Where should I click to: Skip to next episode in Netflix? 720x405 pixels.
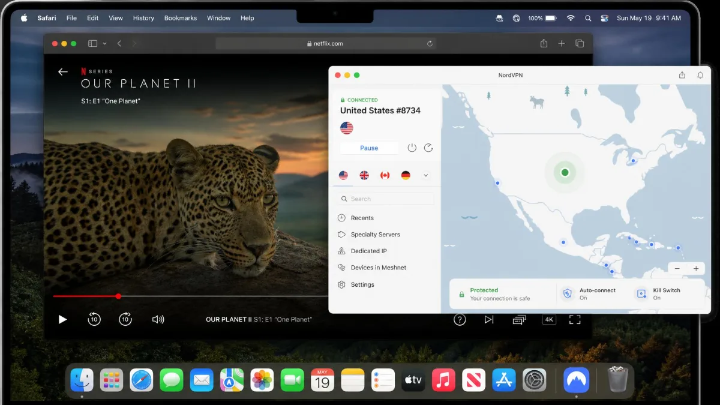[x=489, y=320]
